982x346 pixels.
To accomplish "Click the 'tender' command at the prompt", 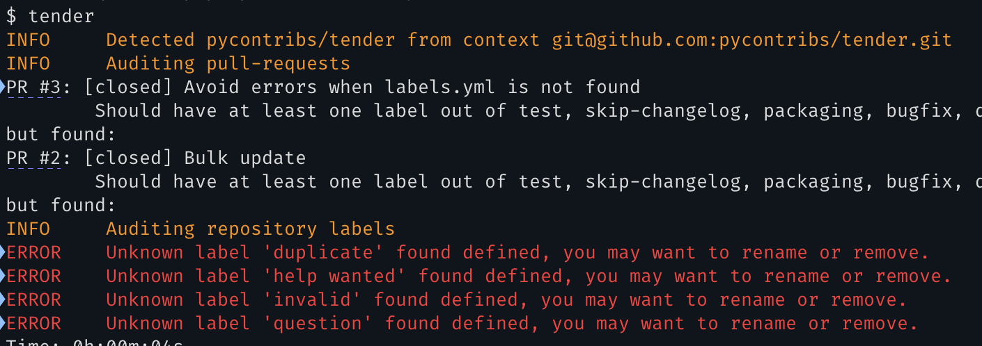I will [62, 15].
